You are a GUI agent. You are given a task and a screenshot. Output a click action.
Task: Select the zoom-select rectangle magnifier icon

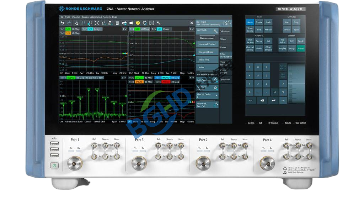(x=76, y=23)
